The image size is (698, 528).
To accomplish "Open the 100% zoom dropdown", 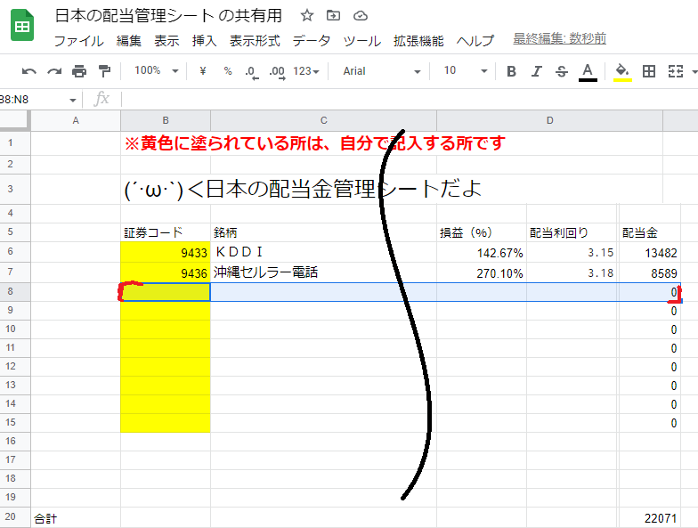I will [x=156, y=71].
